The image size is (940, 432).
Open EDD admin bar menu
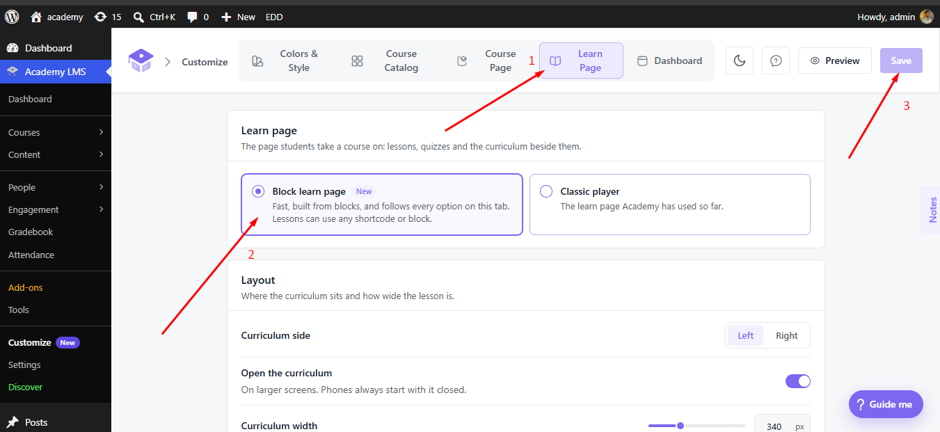click(x=274, y=17)
